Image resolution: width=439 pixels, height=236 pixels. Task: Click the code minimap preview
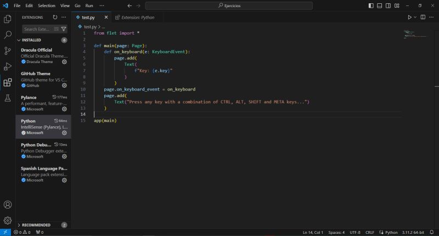tap(415, 34)
